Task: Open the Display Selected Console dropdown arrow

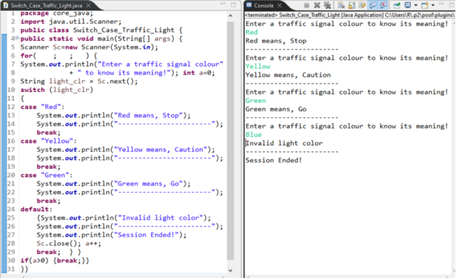Action: [416, 5]
